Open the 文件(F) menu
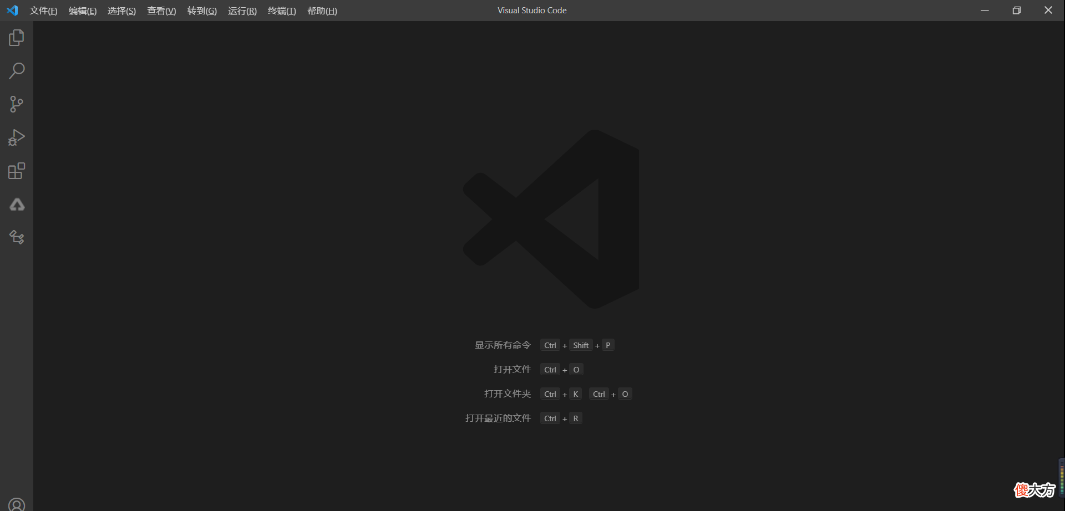1065x511 pixels. pos(43,11)
